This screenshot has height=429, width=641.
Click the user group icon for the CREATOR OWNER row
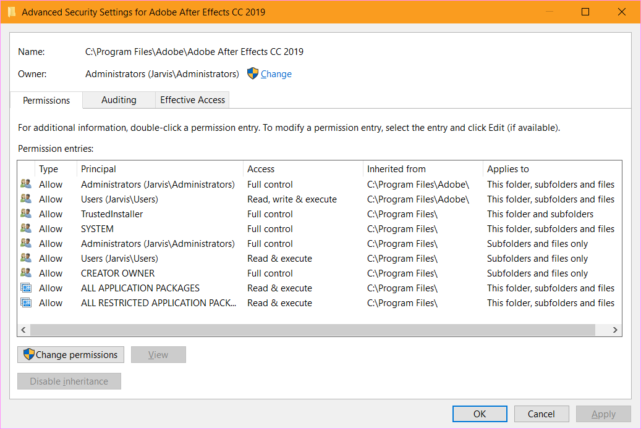coord(26,273)
